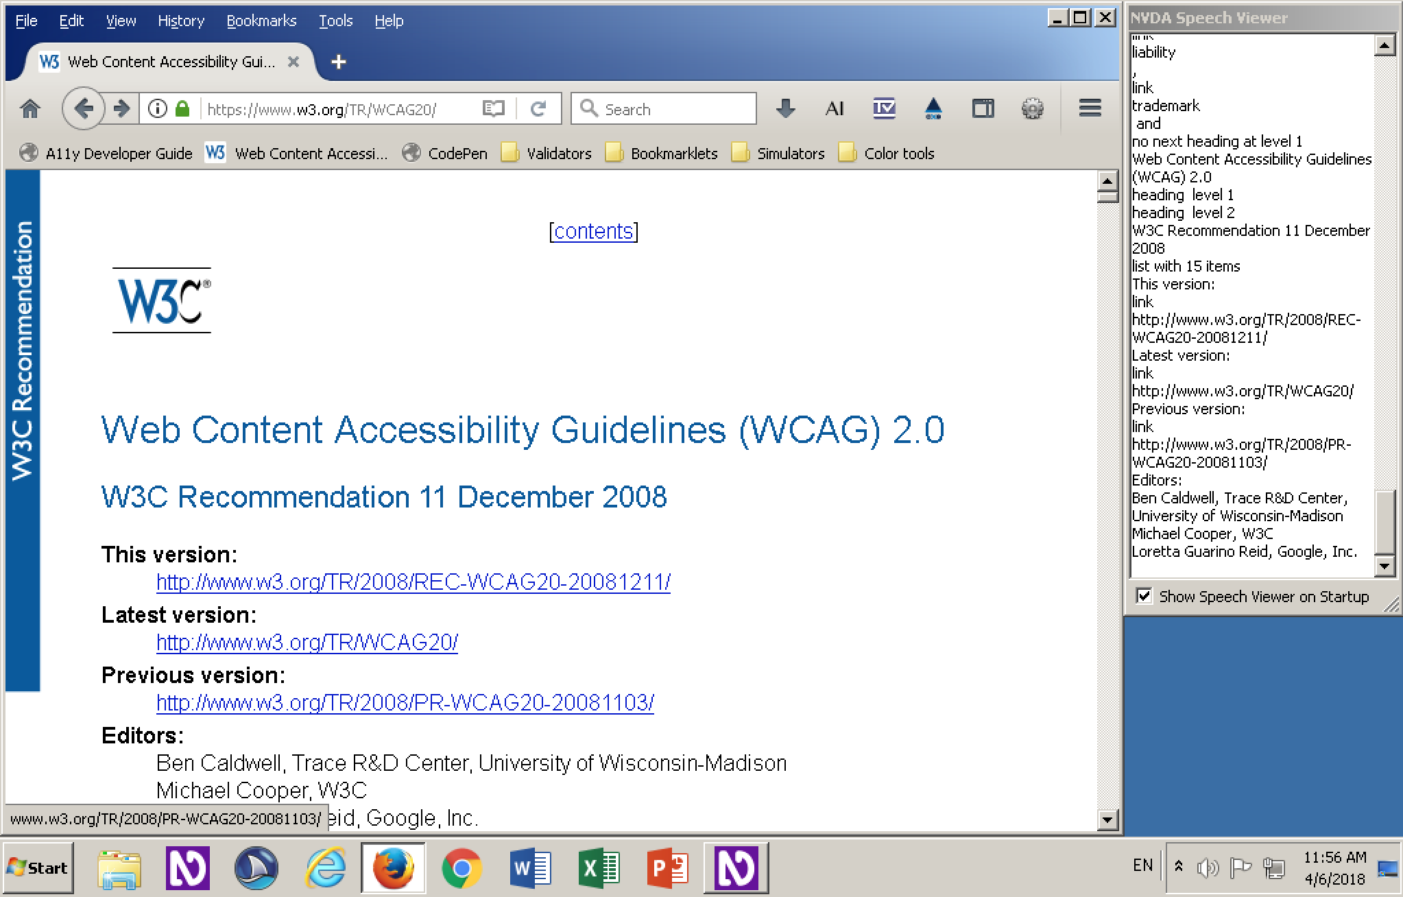The width and height of the screenshot is (1403, 897).
Task: Click the AI extension icon in the toolbar
Action: point(834,108)
